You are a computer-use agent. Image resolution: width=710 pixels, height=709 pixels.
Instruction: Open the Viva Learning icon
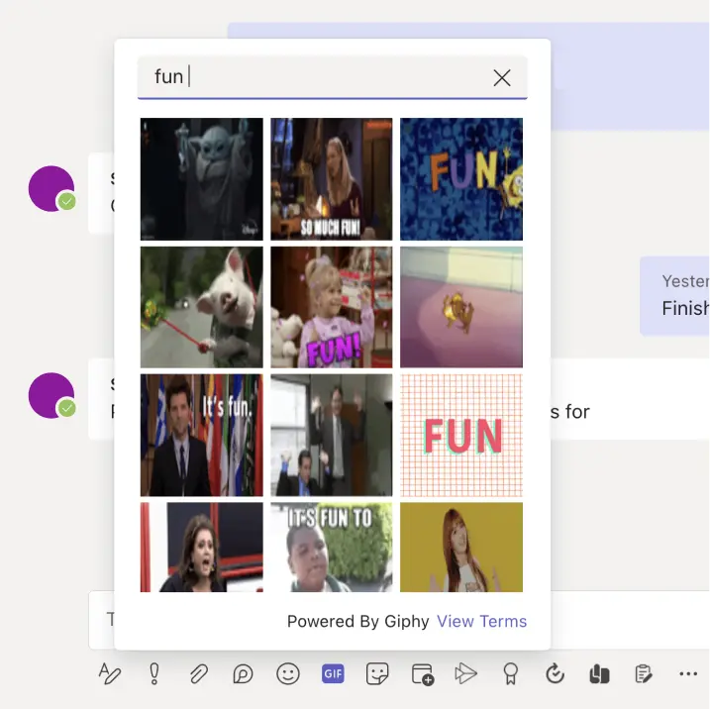pyautogui.click(x=598, y=674)
